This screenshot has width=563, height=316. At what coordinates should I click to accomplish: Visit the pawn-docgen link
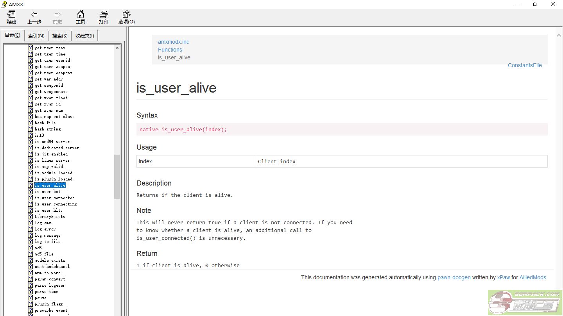(x=454, y=277)
